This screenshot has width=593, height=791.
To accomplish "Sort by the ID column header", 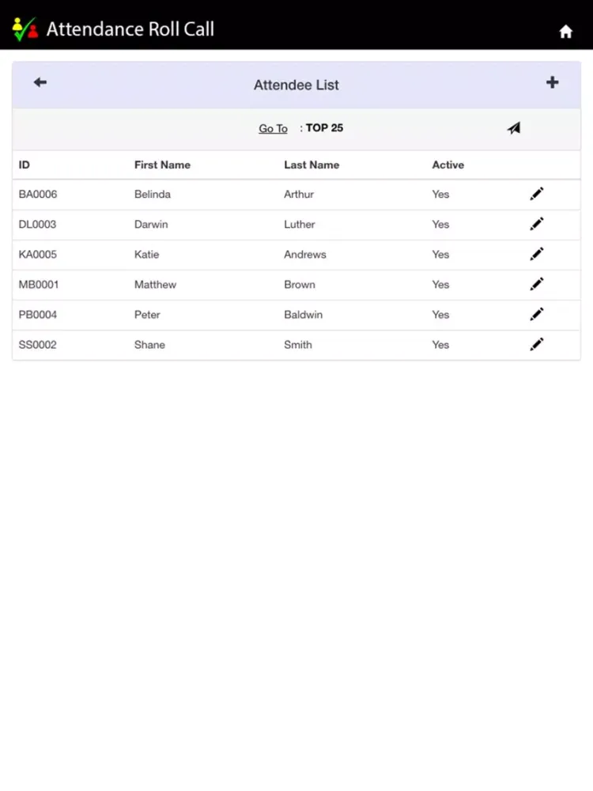I will pyautogui.click(x=25, y=165).
